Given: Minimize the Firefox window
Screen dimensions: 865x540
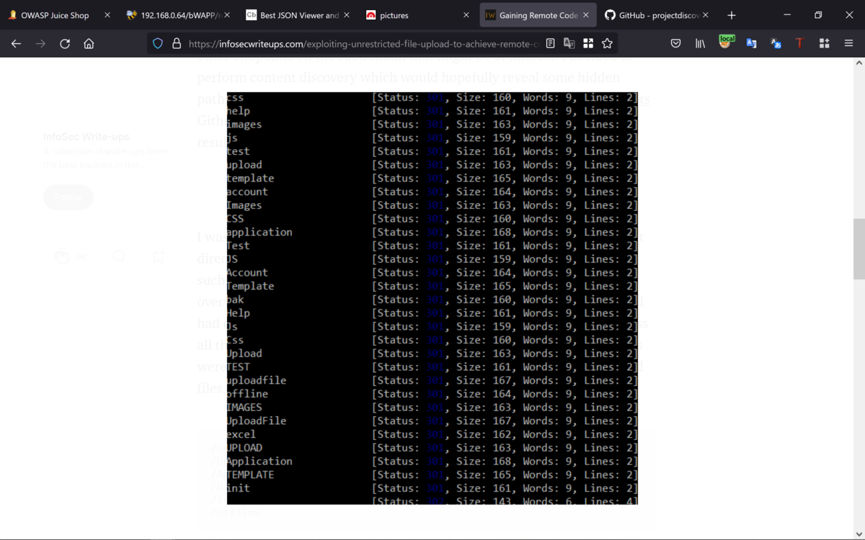Looking at the screenshot, I should tap(787, 15).
